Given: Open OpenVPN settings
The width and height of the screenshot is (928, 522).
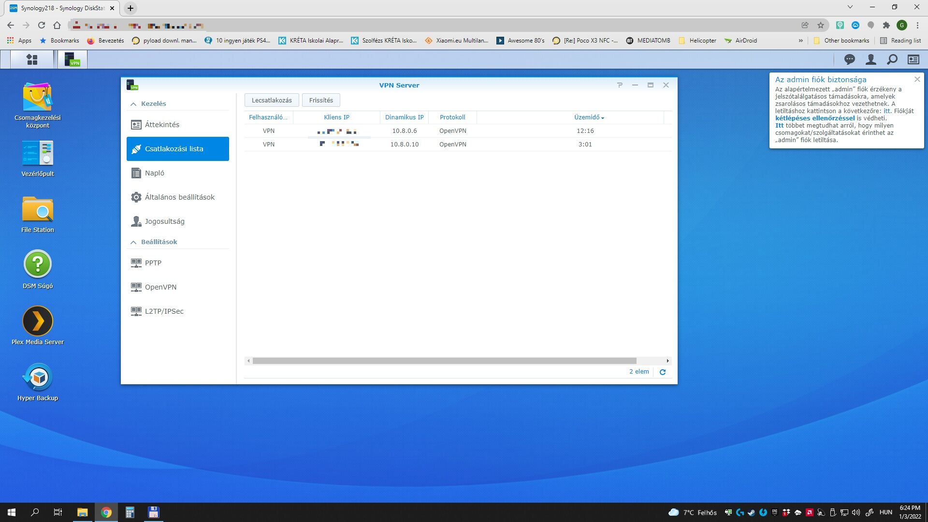Looking at the screenshot, I should [178, 287].
